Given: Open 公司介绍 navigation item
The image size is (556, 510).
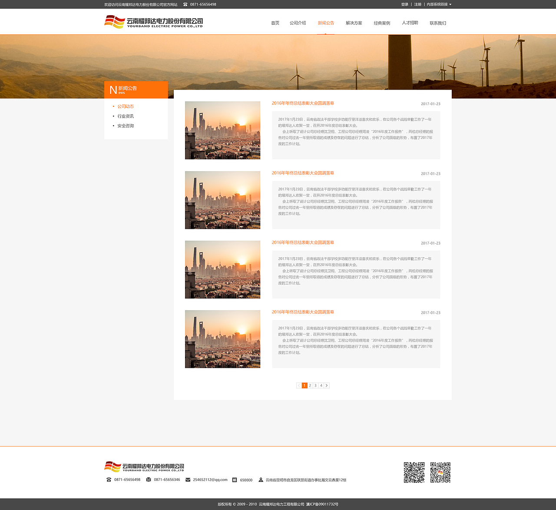Looking at the screenshot, I should [x=298, y=23].
